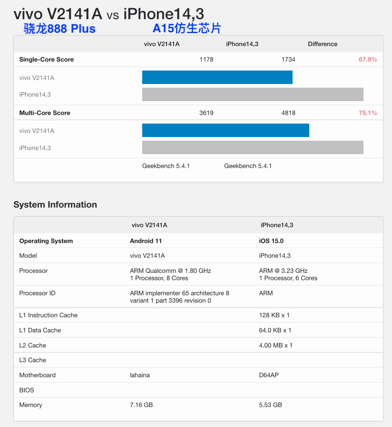The height and width of the screenshot is (427, 392).
Task: Select the single-core score value 1178
Action: [x=207, y=60]
